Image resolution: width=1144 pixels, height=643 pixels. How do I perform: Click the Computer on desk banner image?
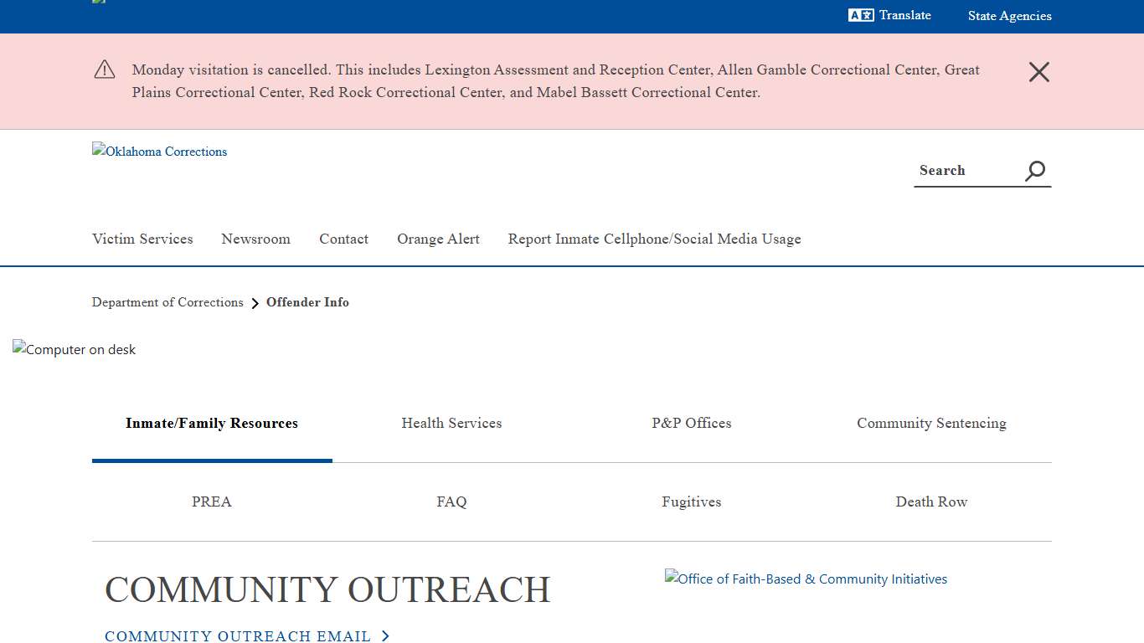[x=75, y=349]
